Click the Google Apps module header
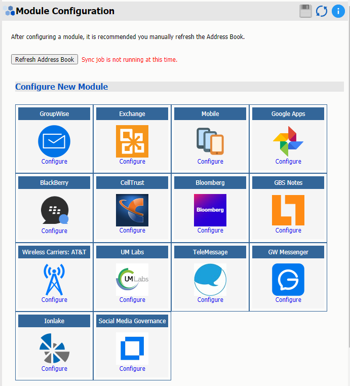Image resolution: width=350 pixels, height=386 pixels. point(288,114)
